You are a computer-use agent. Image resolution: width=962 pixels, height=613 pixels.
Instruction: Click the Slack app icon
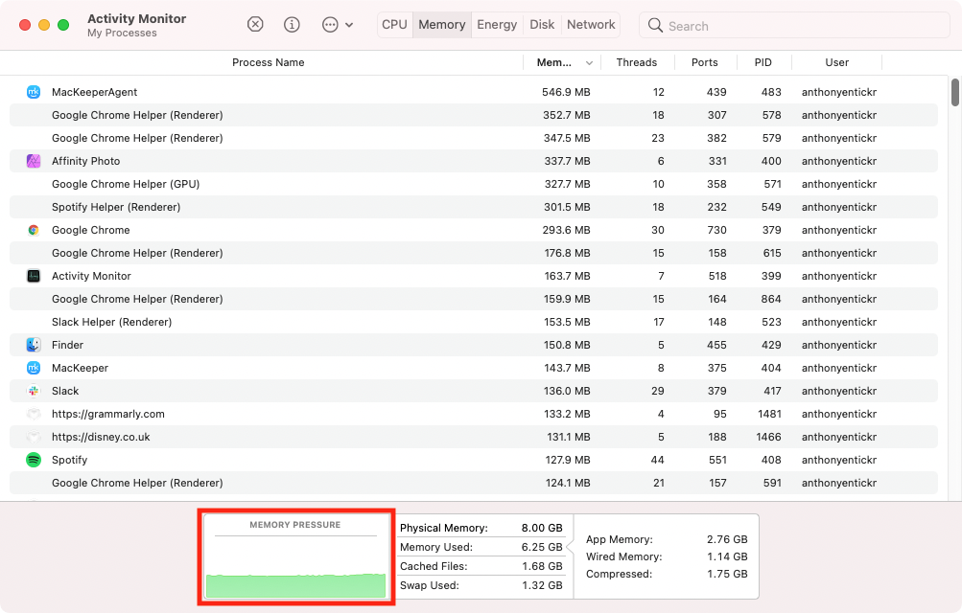pos(34,391)
